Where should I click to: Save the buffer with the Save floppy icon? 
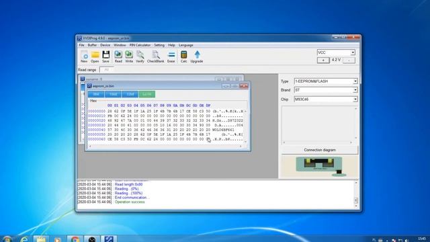click(x=106, y=56)
